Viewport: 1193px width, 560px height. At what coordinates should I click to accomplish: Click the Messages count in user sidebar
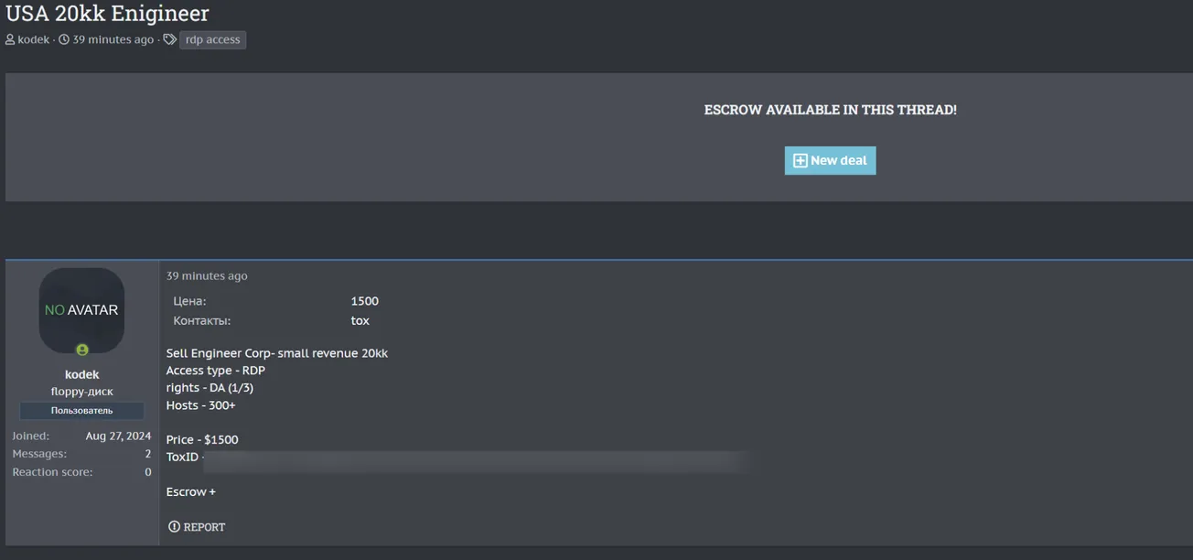tap(147, 454)
